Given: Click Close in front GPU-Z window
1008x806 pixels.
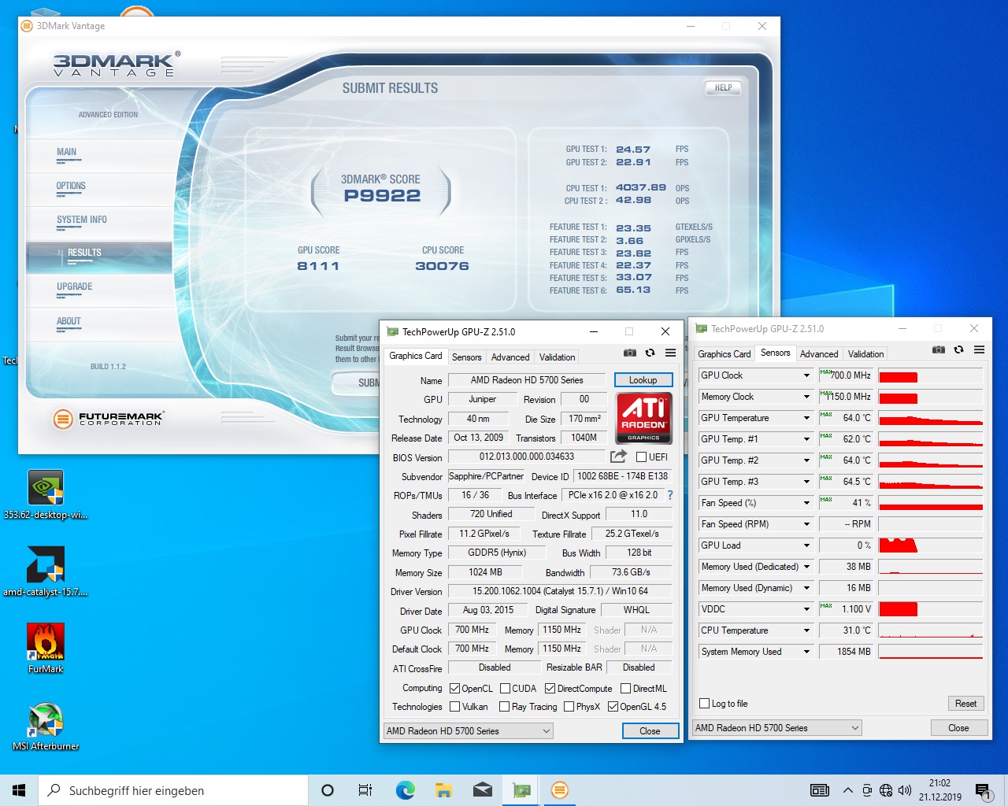Looking at the screenshot, I should point(650,731).
